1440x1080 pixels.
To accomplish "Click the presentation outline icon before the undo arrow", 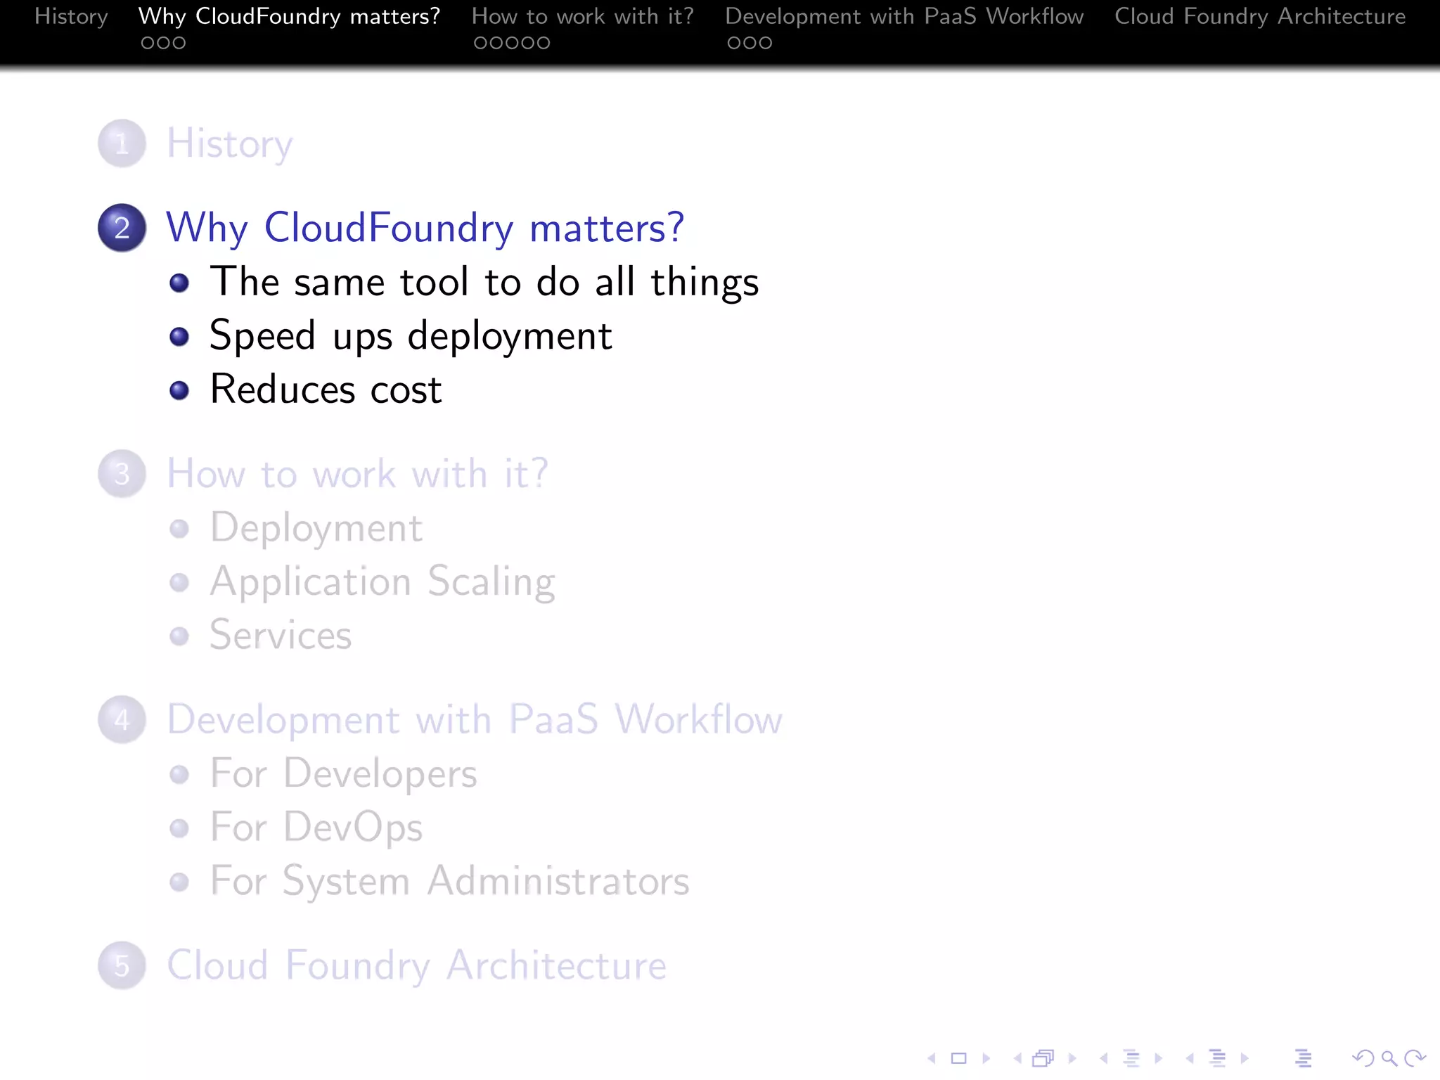I will click(1303, 1058).
